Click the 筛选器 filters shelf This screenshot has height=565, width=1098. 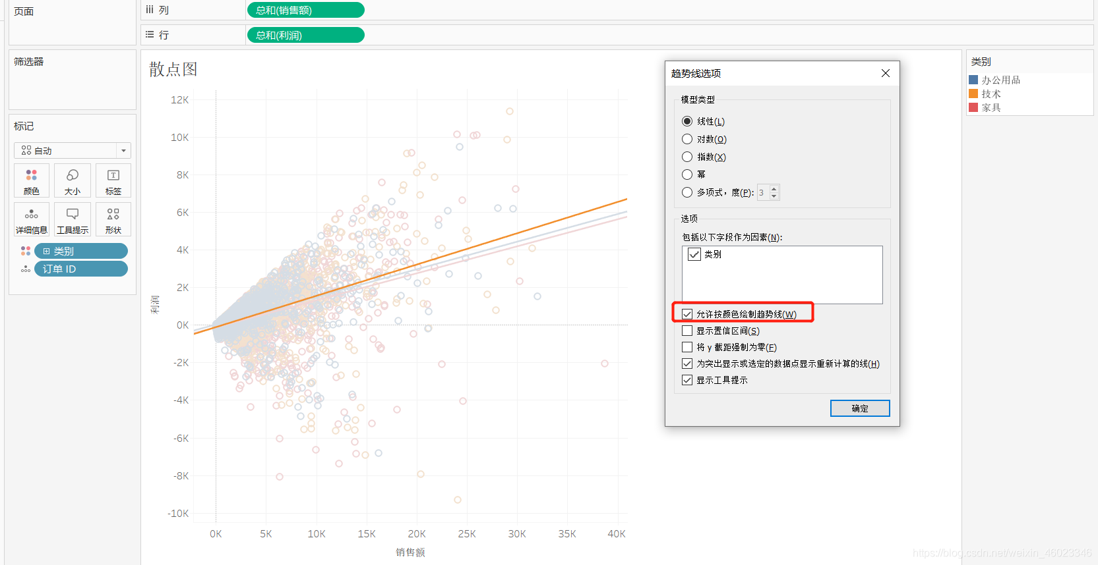click(73, 80)
